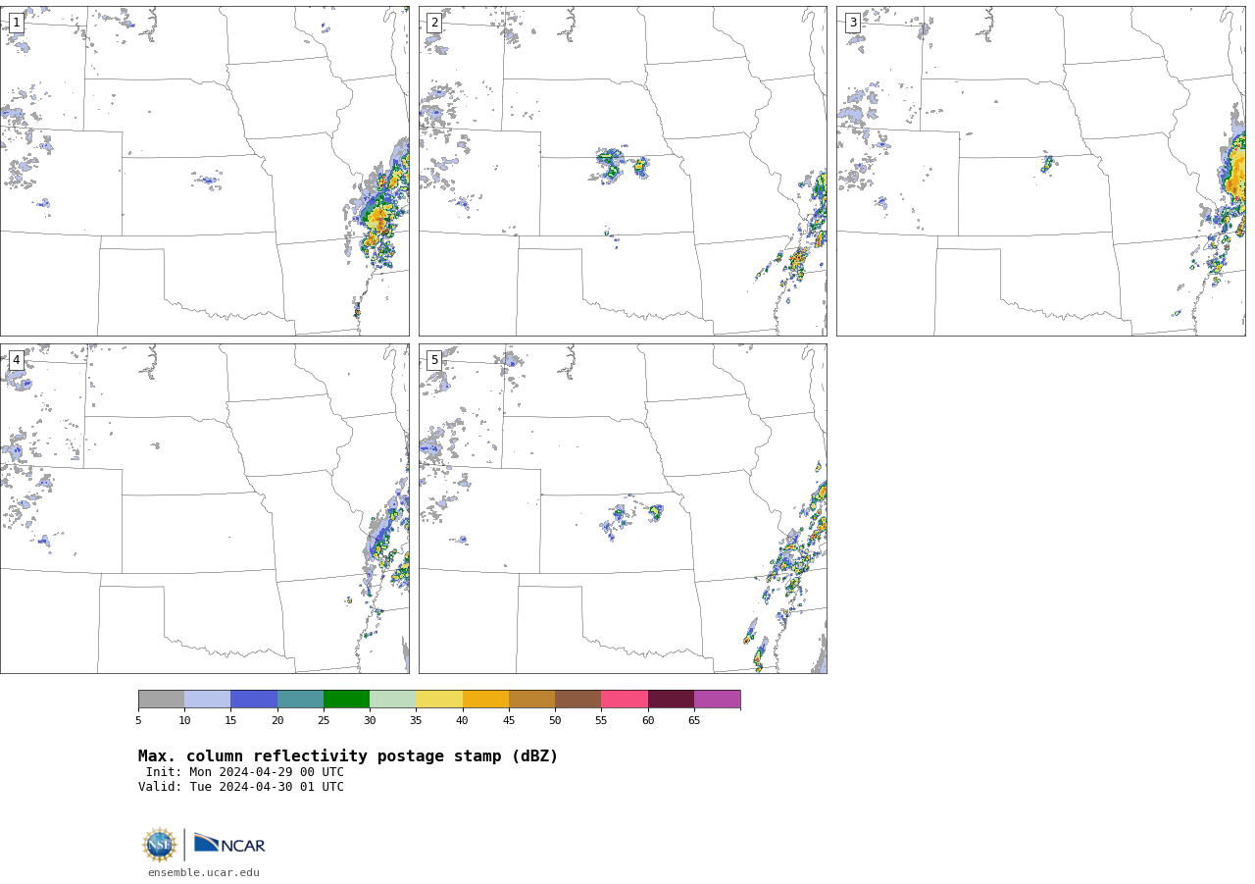1255x884 pixels.
Task: Click the teal 20-25 dBZ swatch
Action: coord(300,700)
